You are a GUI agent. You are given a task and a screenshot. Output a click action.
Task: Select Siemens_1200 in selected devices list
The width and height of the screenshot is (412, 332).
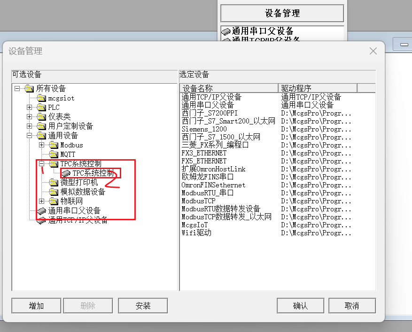coord(204,129)
